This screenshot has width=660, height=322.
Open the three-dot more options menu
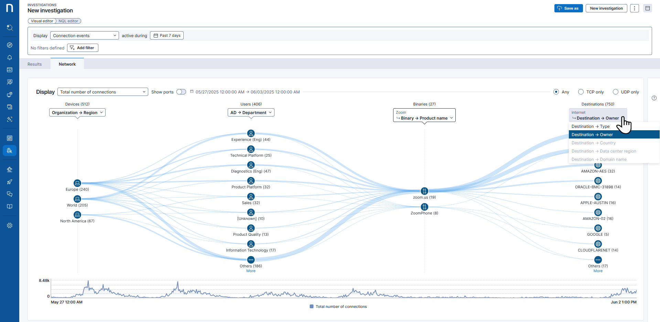click(635, 8)
